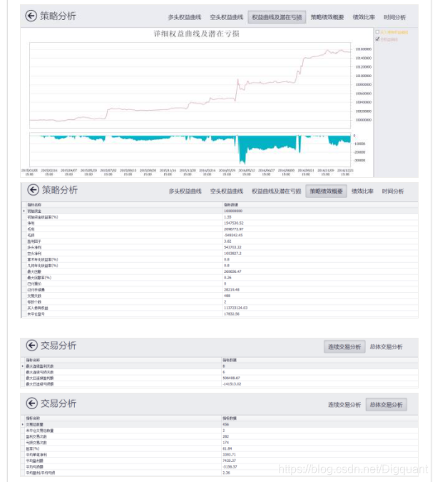
Task: Click average net profit value 3393.71
Action: click(229, 455)
